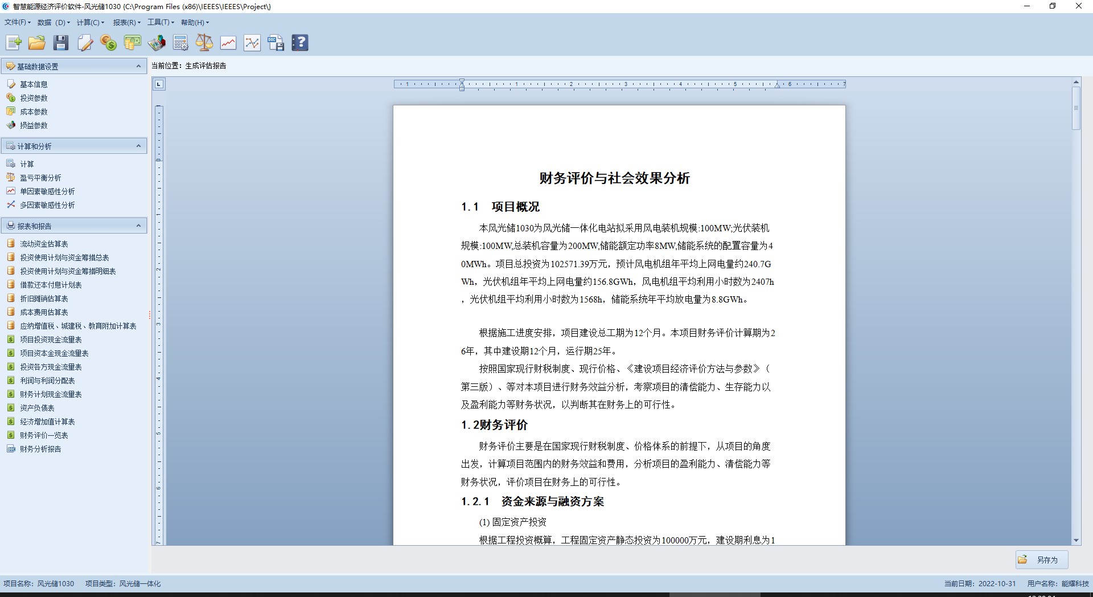The width and height of the screenshot is (1093, 597).
Task: Open 多因素敏感性分析 in the sidebar
Action: 47,205
